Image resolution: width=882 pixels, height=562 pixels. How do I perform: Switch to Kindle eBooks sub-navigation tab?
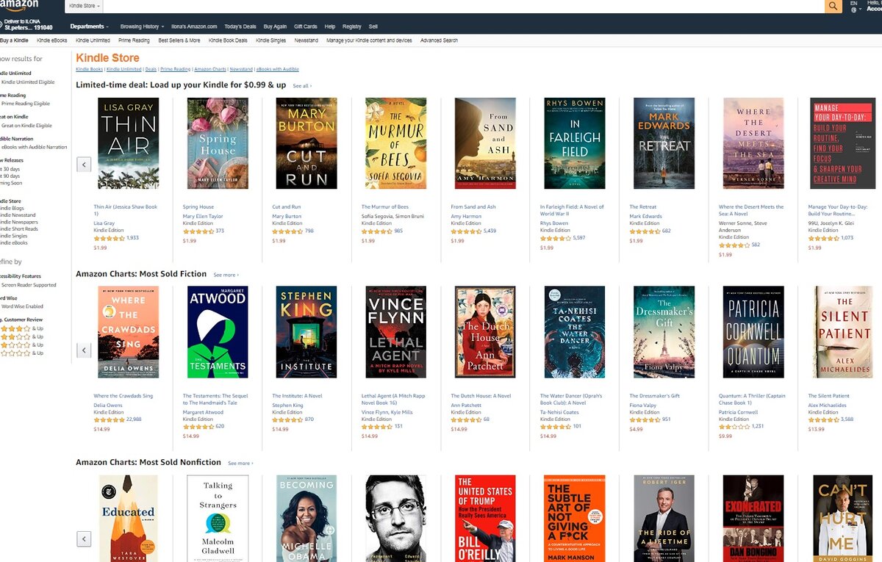(52, 40)
